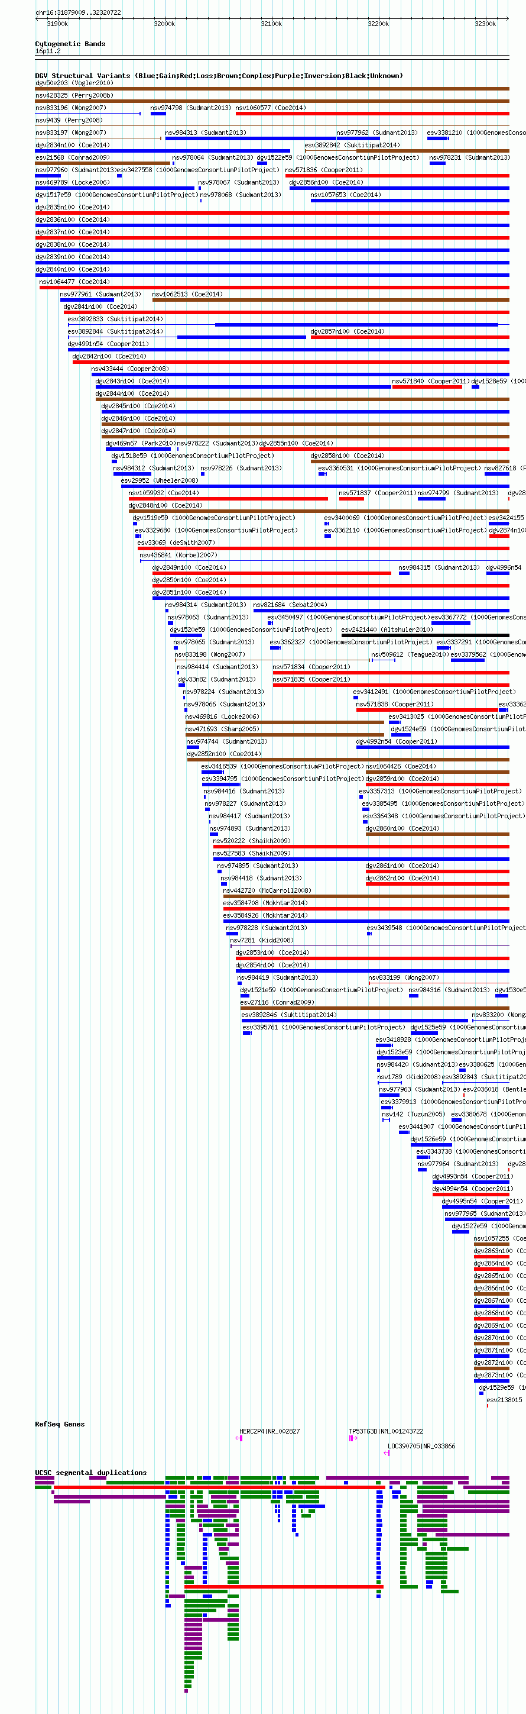The image size is (526, 1714).
Task: Click dgv2840n100 (Coe2014) variant label
Action: [73, 269]
